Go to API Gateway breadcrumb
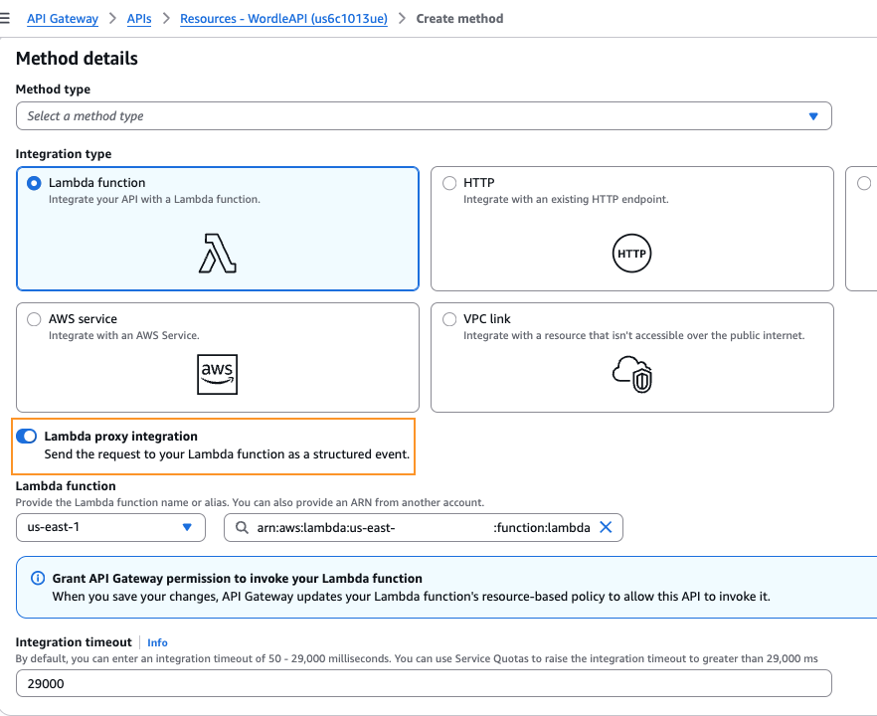 (62, 18)
